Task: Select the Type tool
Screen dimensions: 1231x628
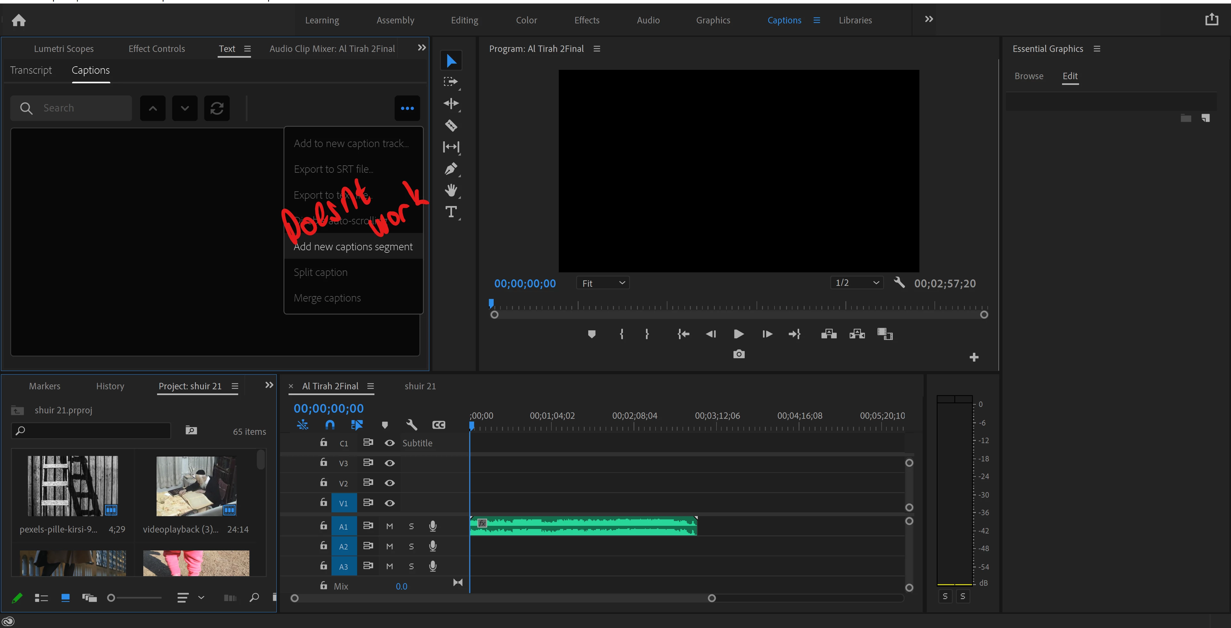Action: (x=451, y=211)
